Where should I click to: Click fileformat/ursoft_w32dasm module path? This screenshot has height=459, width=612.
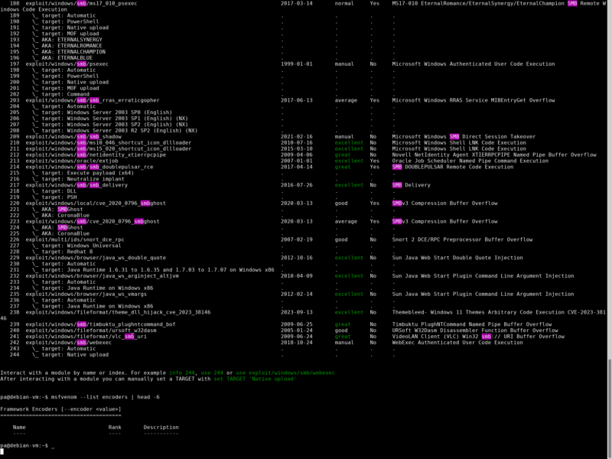pos(91,330)
